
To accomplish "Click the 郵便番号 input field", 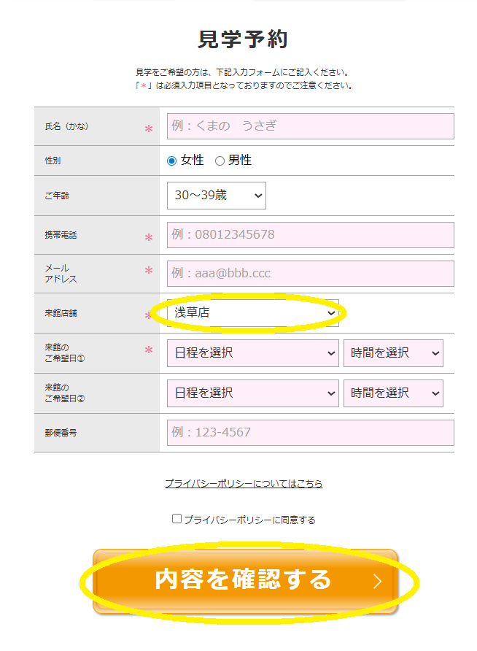I will (311, 433).
